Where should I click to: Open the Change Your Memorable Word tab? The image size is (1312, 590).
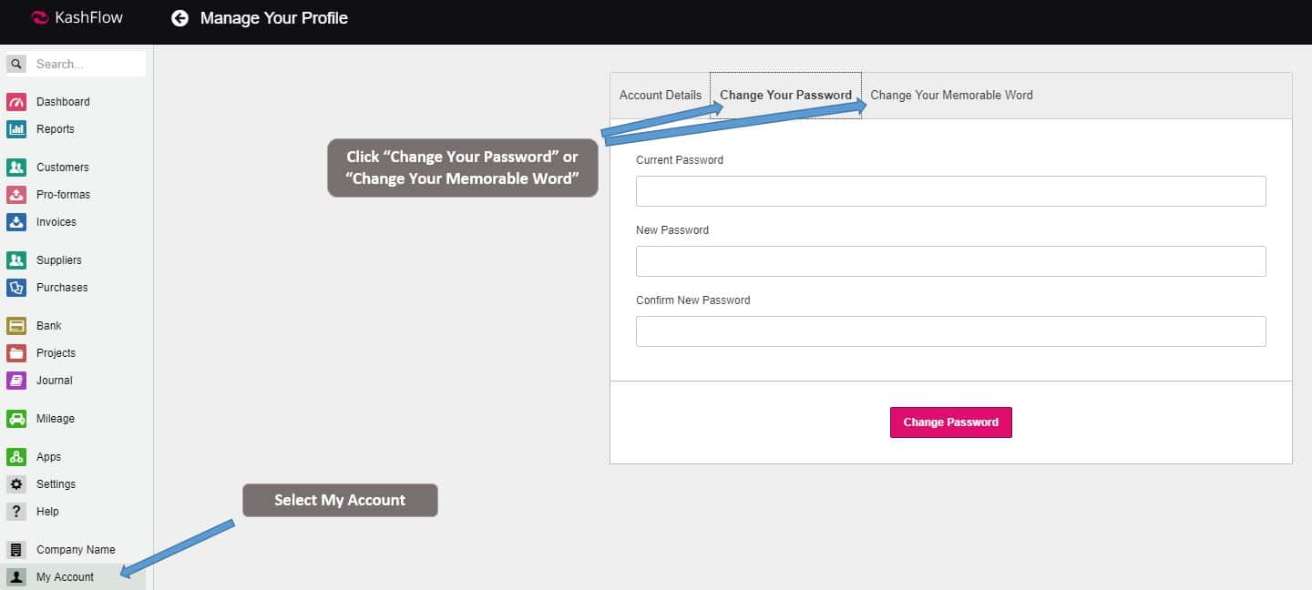pos(951,96)
